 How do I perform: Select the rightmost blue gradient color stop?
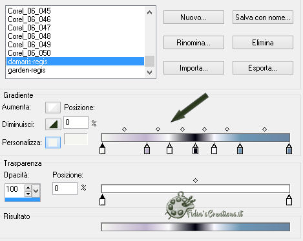(x=289, y=148)
